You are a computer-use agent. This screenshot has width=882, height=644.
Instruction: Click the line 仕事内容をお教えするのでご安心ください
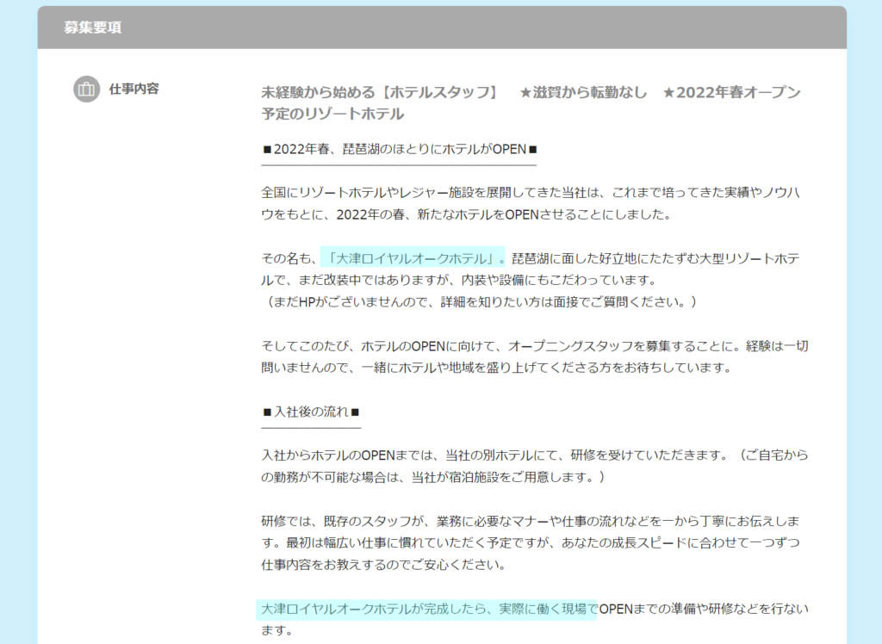pos(383,565)
